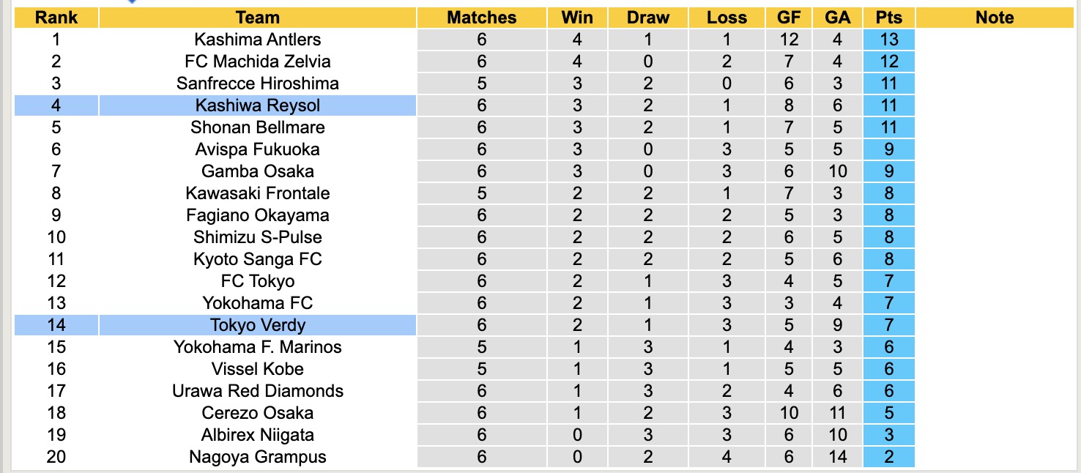The width and height of the screenshot is (1081, 473).
Task: Select the FC Machida Zelvia team name
Action: (258, 62)
